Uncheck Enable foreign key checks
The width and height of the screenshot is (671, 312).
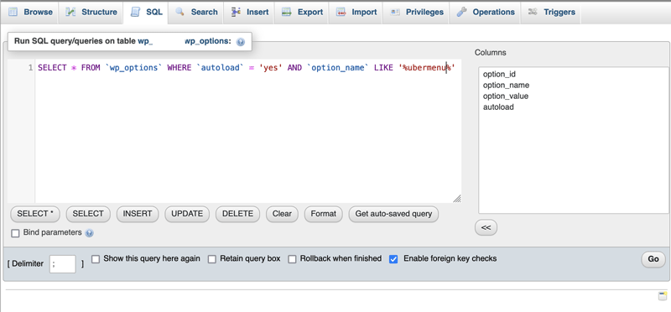tap(393, 259)
